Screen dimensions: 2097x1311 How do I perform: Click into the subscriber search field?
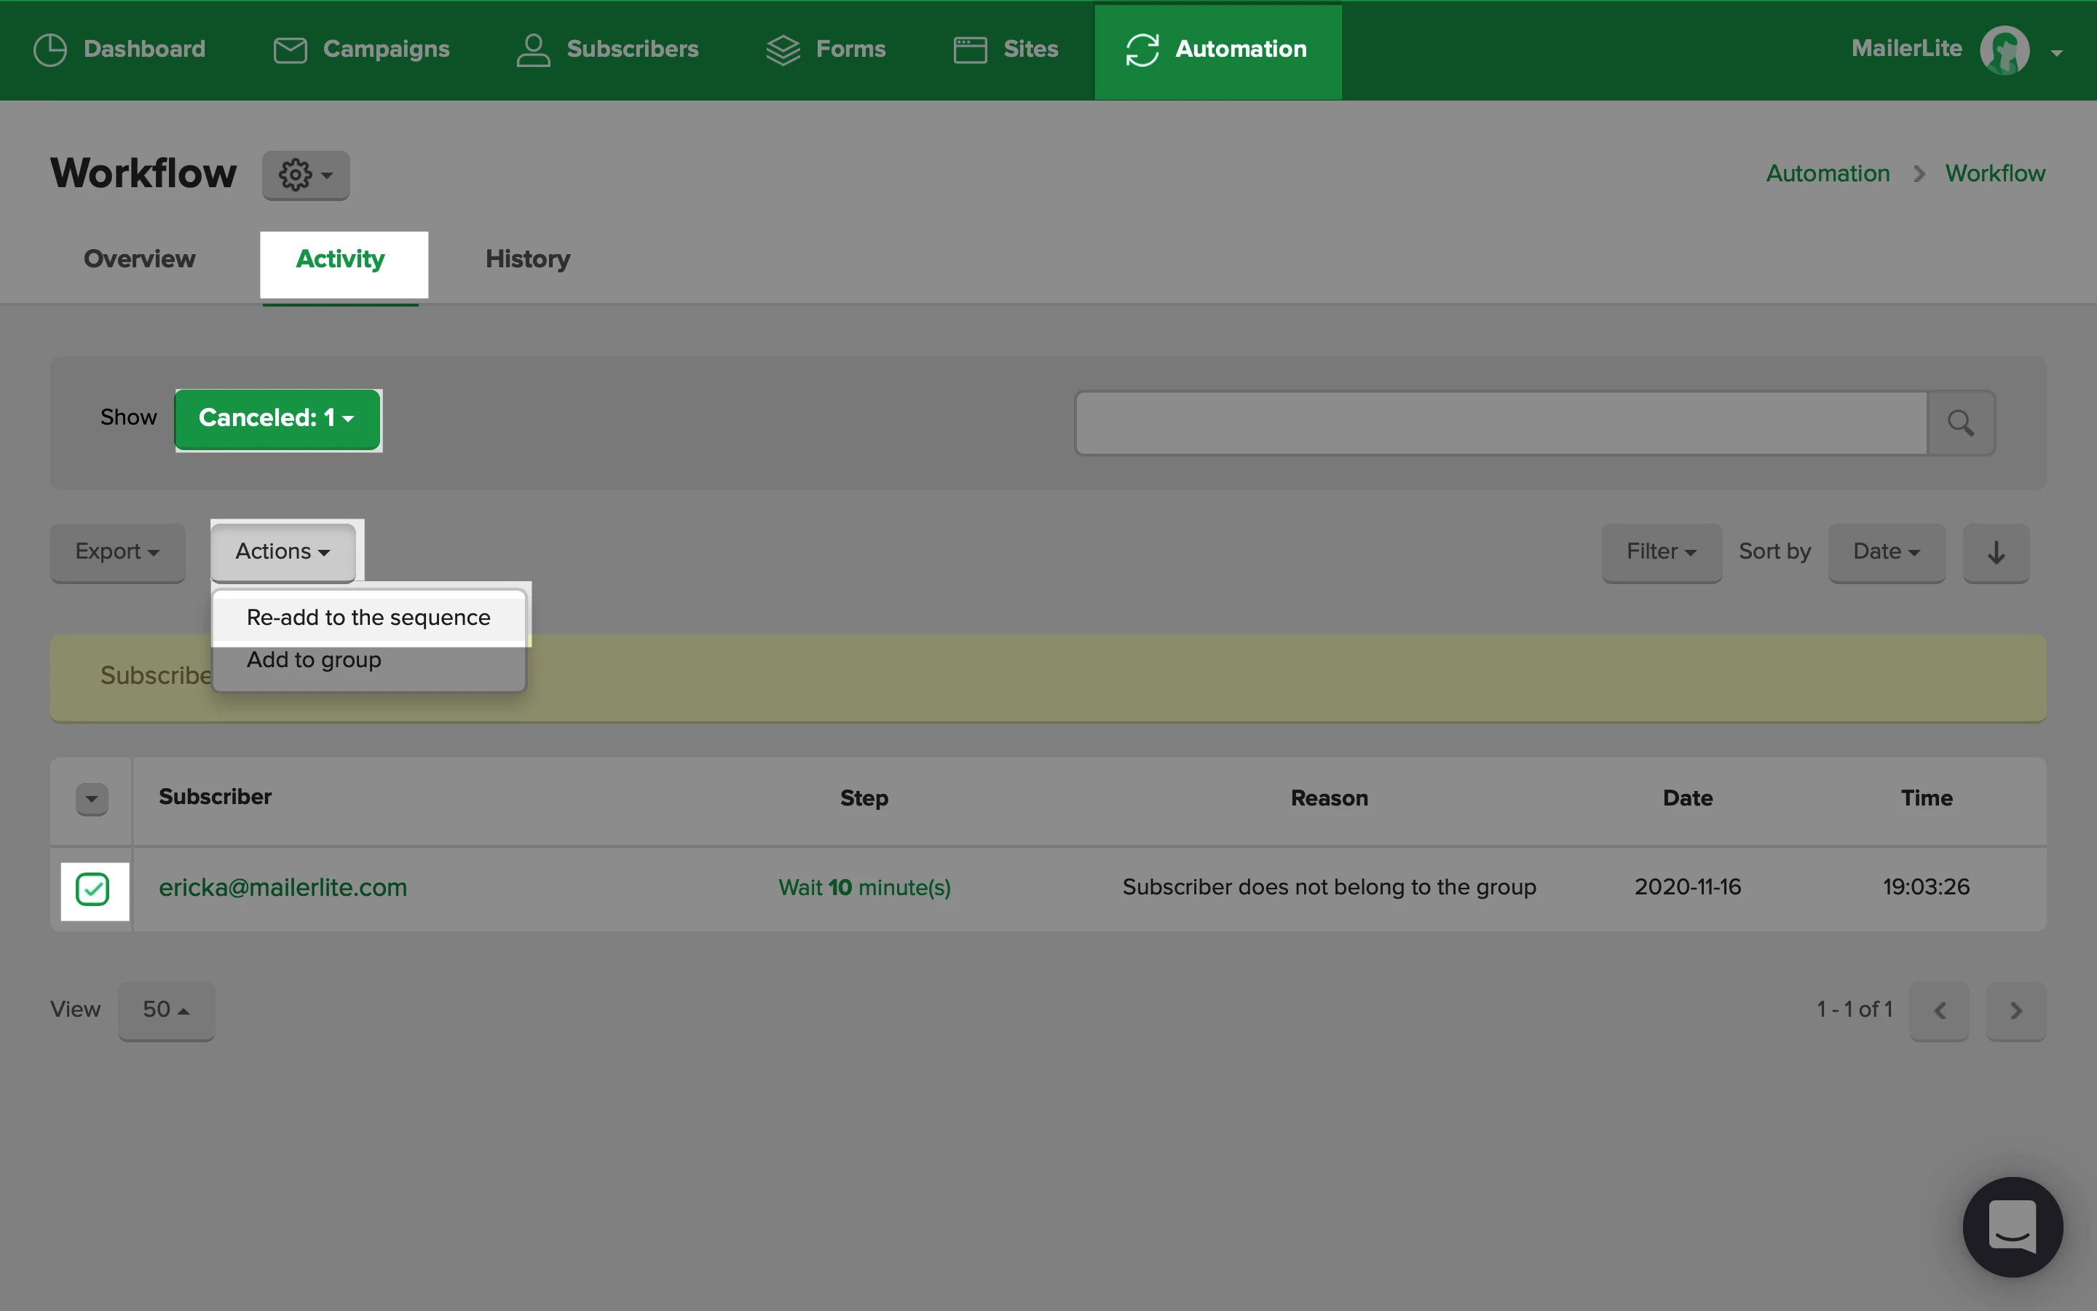(x=1501, y=423)
